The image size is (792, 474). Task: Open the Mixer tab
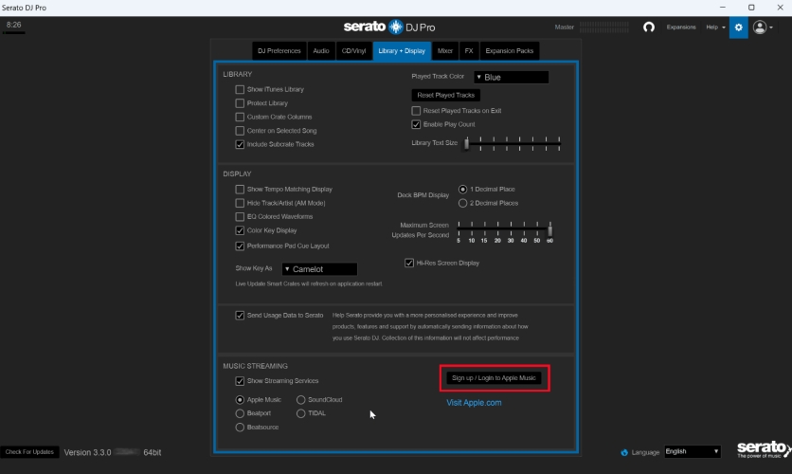(x=445, y=51)
